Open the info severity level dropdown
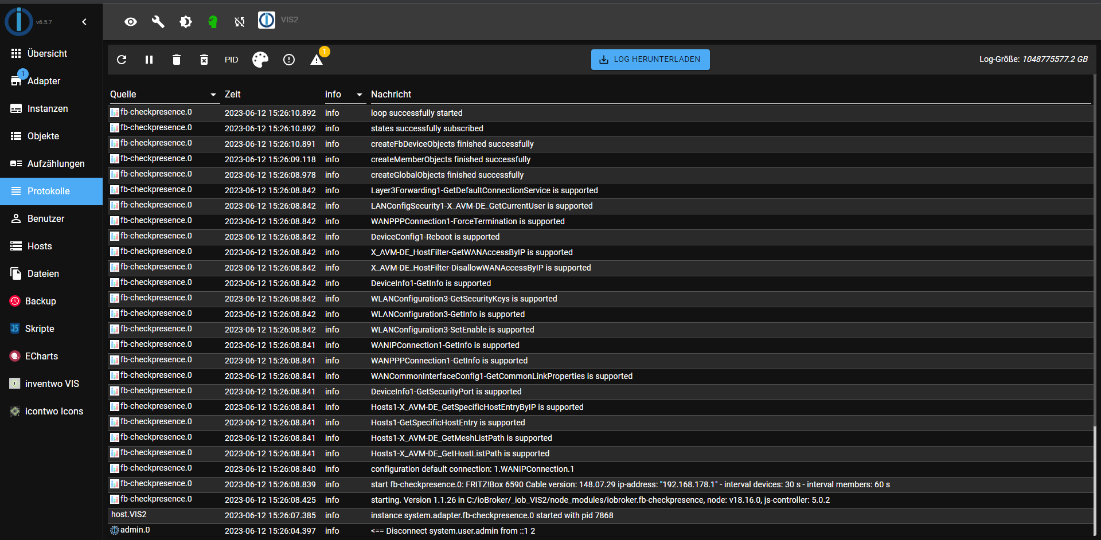The image size is (1101, 540). 345,95
